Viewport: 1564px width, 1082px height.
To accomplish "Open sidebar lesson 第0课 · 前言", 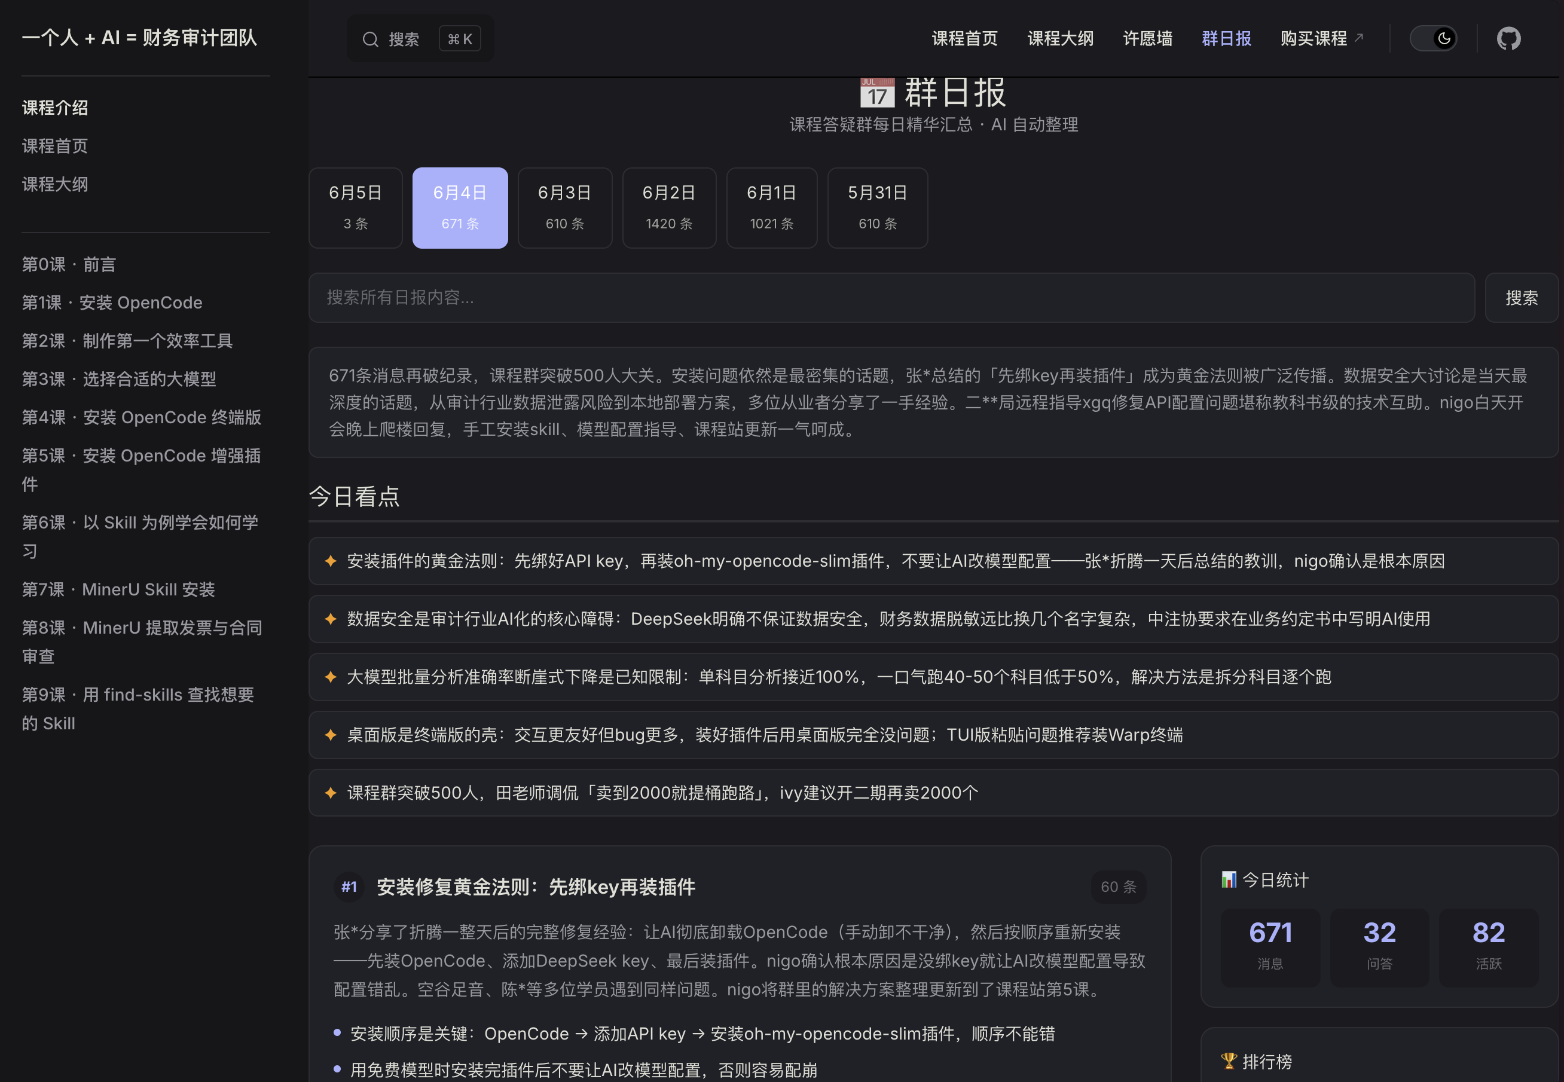I will 69,264.
